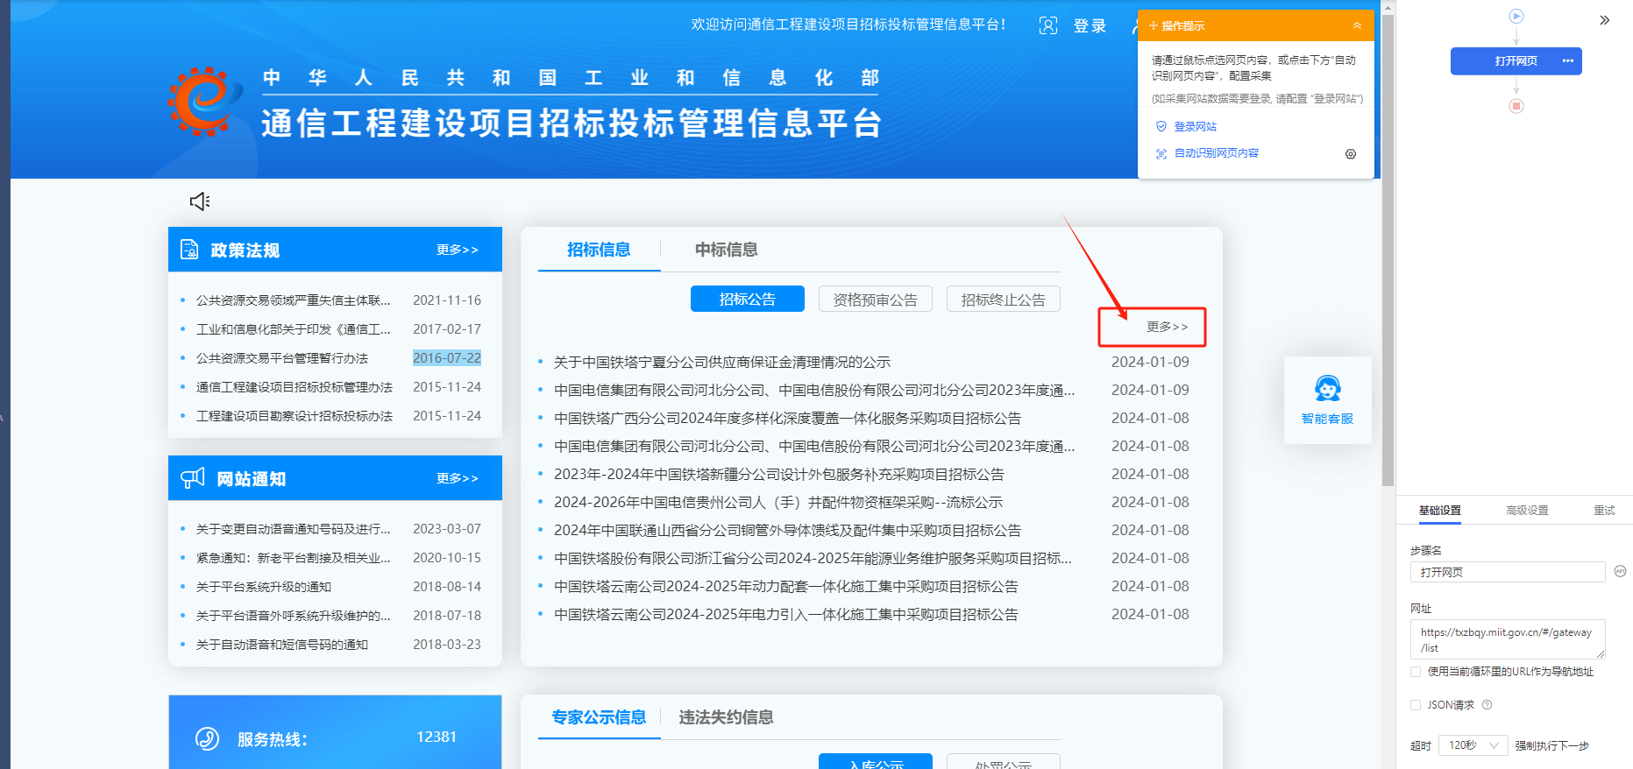Click the speaker announcement icon
The image size is (1633, 769).
coord(200,201)
